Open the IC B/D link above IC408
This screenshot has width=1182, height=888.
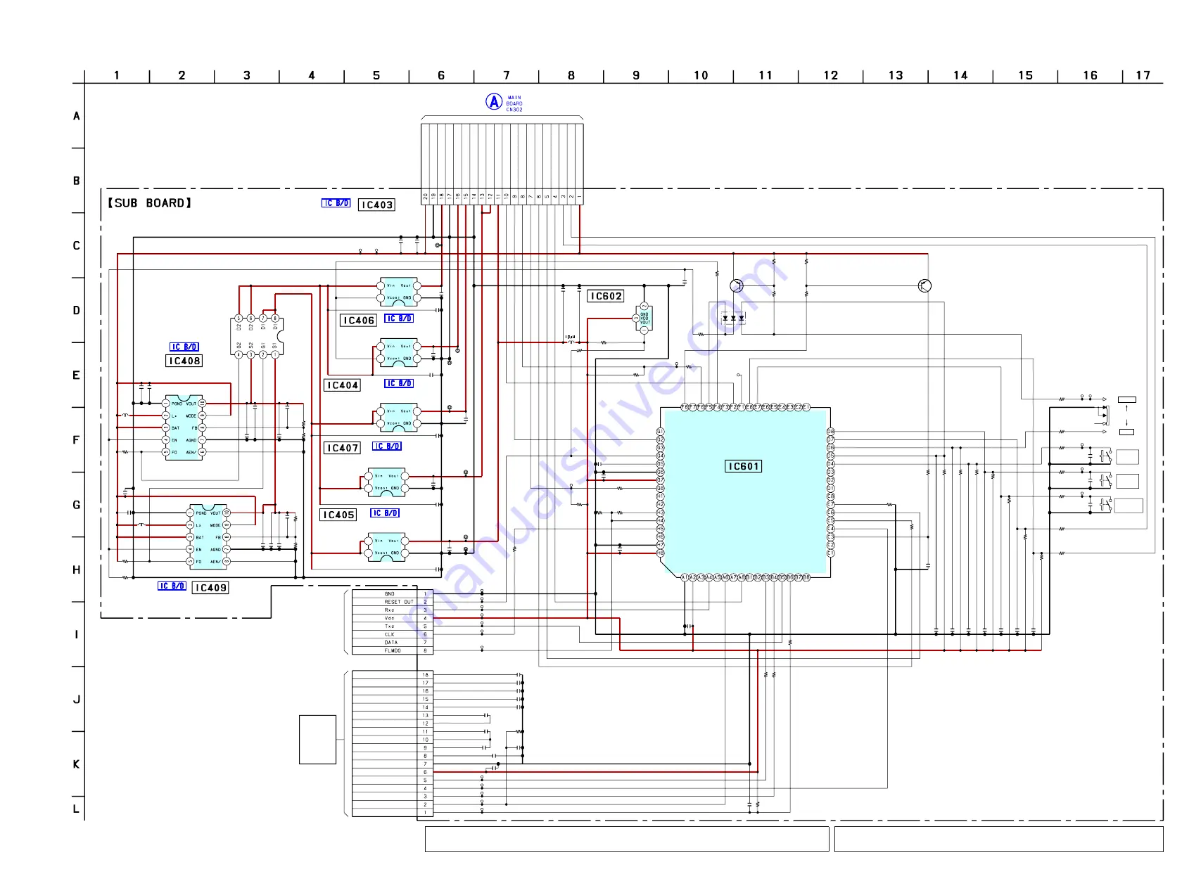pyautogui.click(x=184, y=347)
